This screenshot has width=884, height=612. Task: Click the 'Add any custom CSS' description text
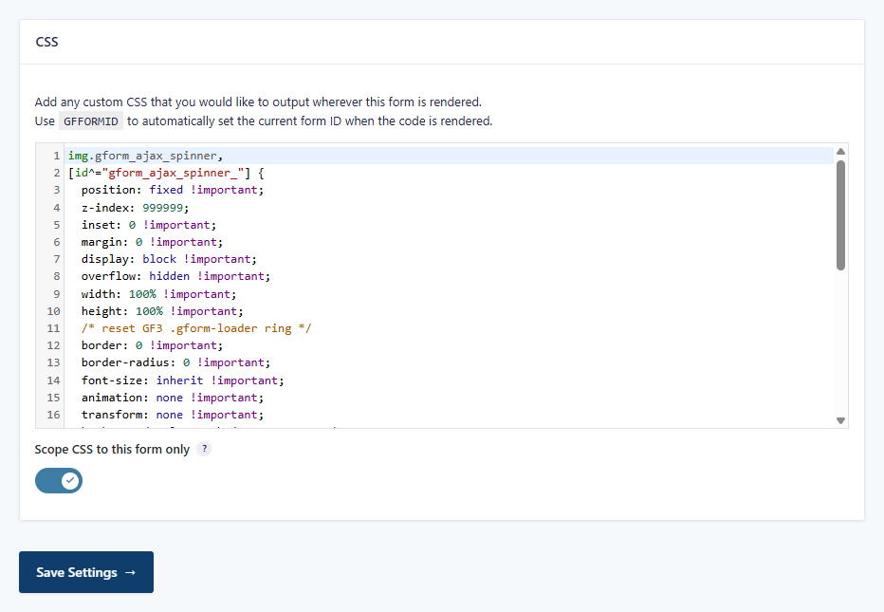click(x=258, y=102)
